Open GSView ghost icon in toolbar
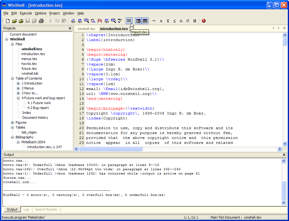The width and height of the screenshot is (289, 221). 100,21
